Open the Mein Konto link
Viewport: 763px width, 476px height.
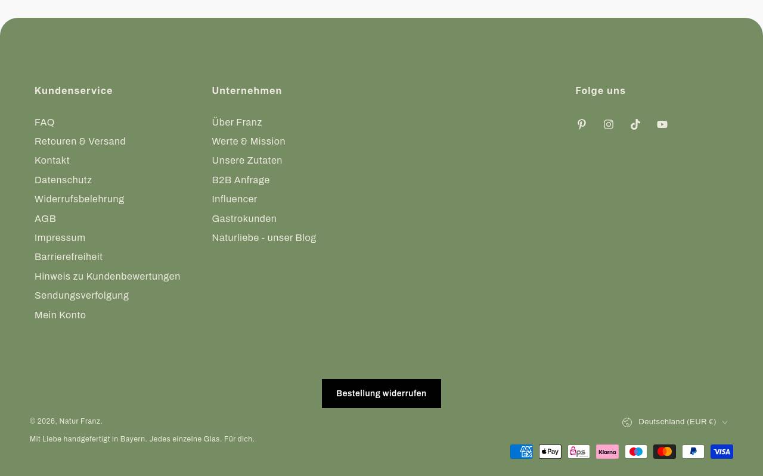[60, 315]
